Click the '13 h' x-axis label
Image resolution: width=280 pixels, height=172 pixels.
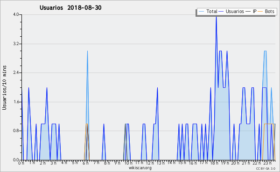click(x=161, y=163)
